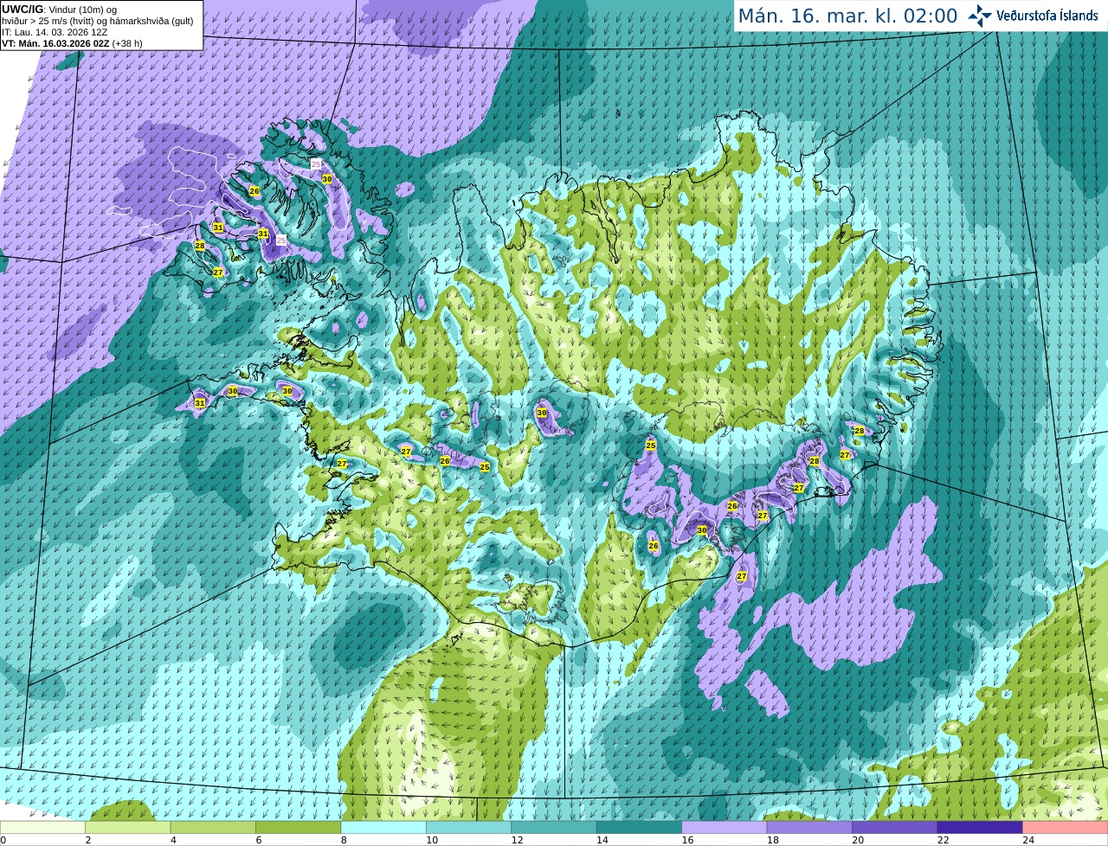Click the hviður > 25 m/s description line

[x=97, y=20]
